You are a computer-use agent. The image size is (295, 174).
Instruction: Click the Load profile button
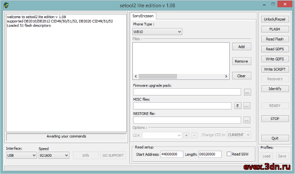(266, 156)
